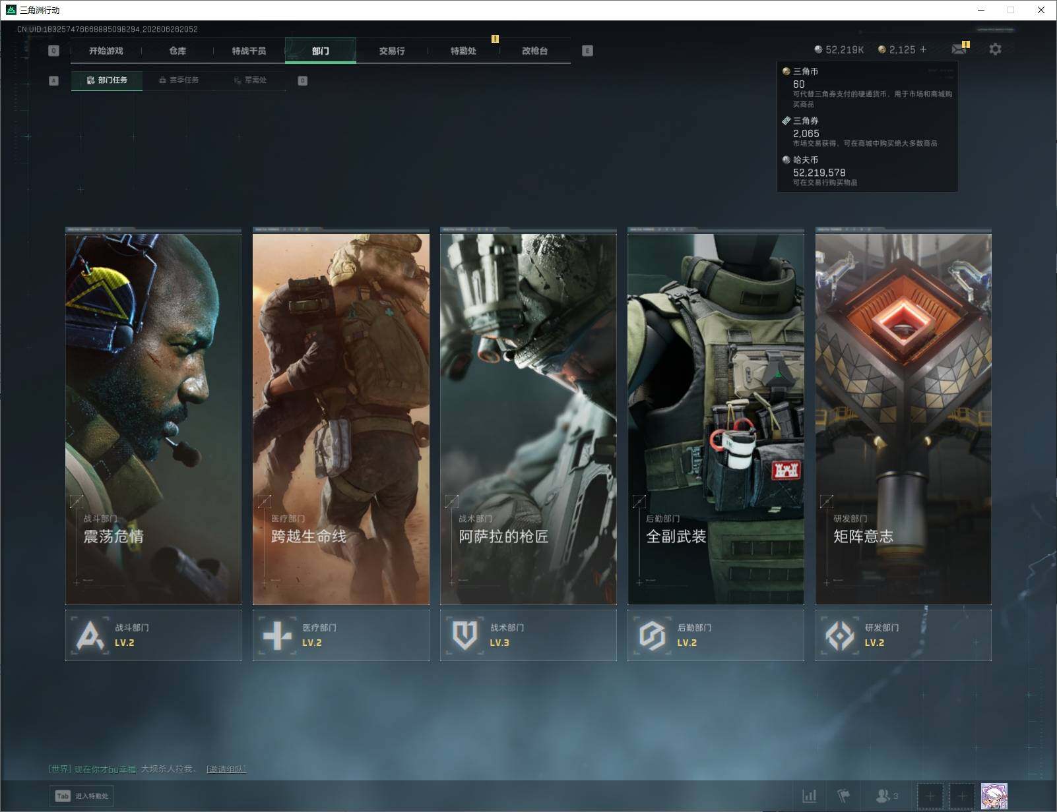Open the friends icon showing 3
Image resolution: width=1057 pixels, height=812 pixels.
tap(887, 796)
